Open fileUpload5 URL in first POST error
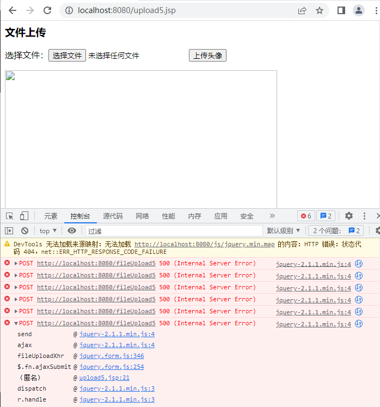The height and width of the screenshot is (407, 380). click(96, 263)
